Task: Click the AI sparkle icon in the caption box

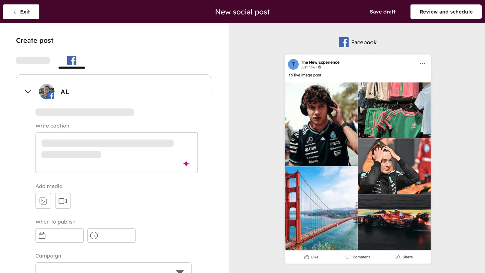Action: (186, 164)
